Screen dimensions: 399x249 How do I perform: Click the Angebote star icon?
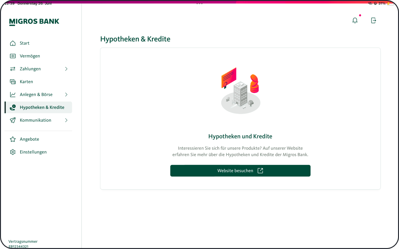13,139
